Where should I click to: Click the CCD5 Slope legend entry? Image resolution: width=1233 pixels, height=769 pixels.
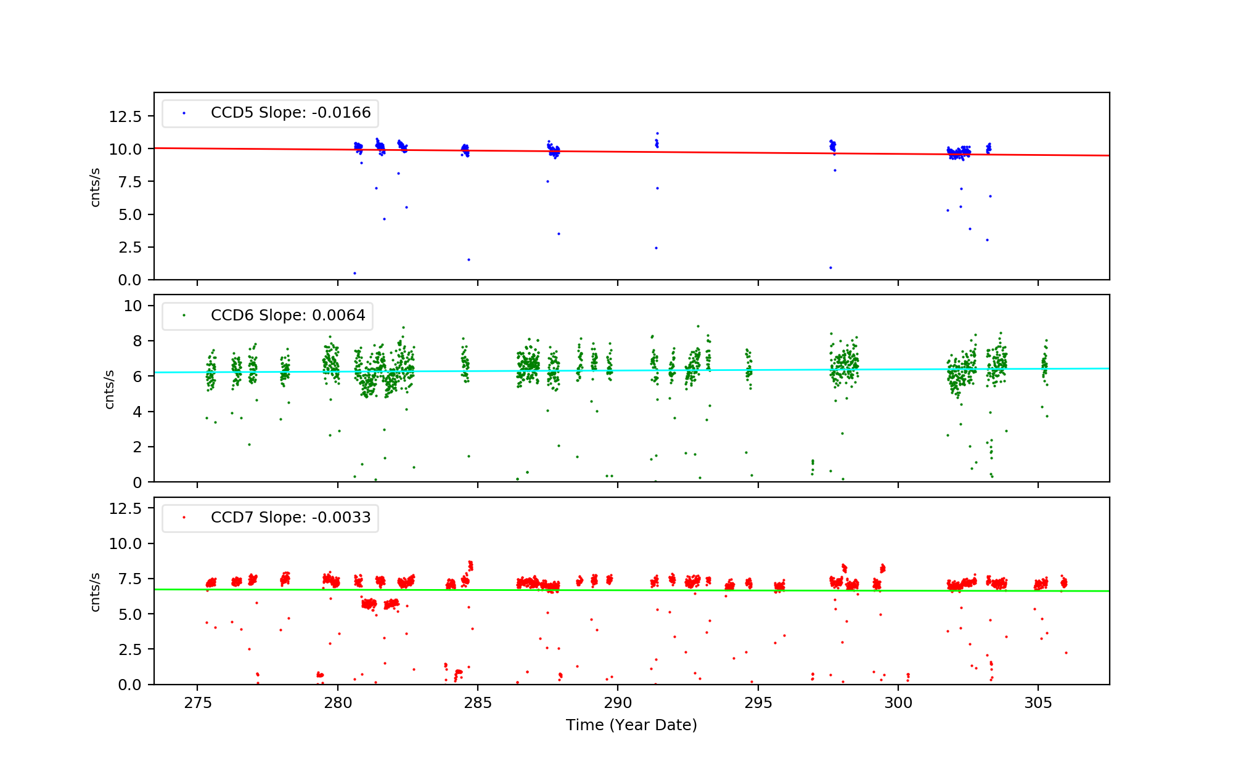point(290,113)
